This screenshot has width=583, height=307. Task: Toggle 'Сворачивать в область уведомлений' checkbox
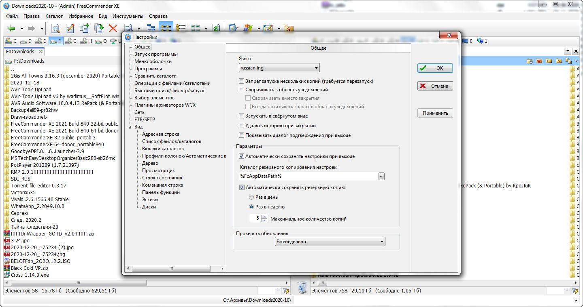[242, 90]
